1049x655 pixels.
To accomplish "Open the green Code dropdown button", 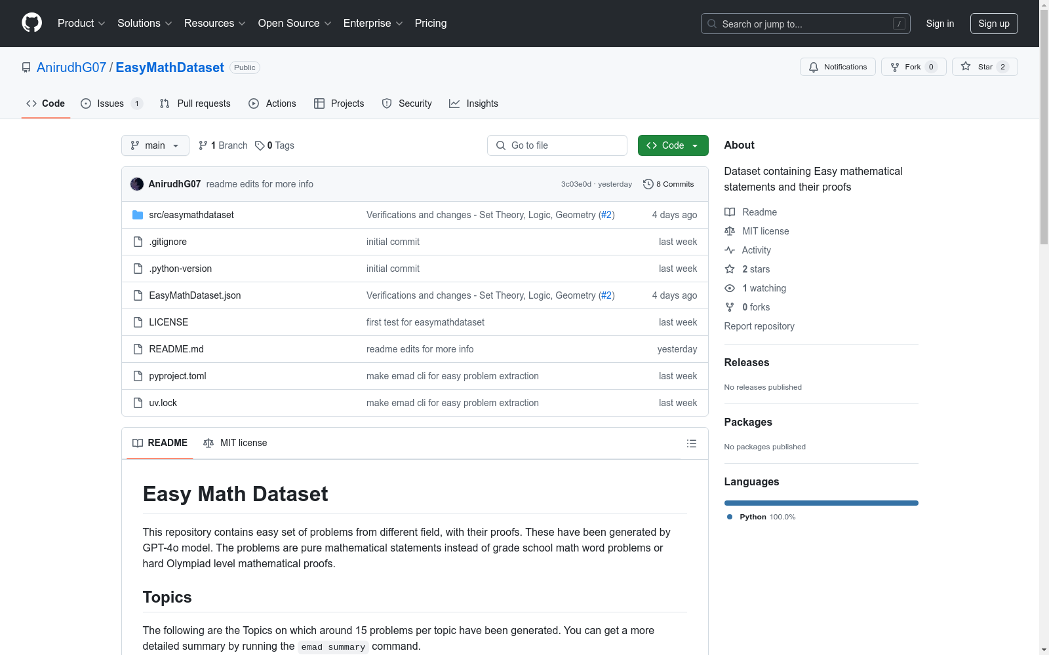I will [x=673, y=145].
